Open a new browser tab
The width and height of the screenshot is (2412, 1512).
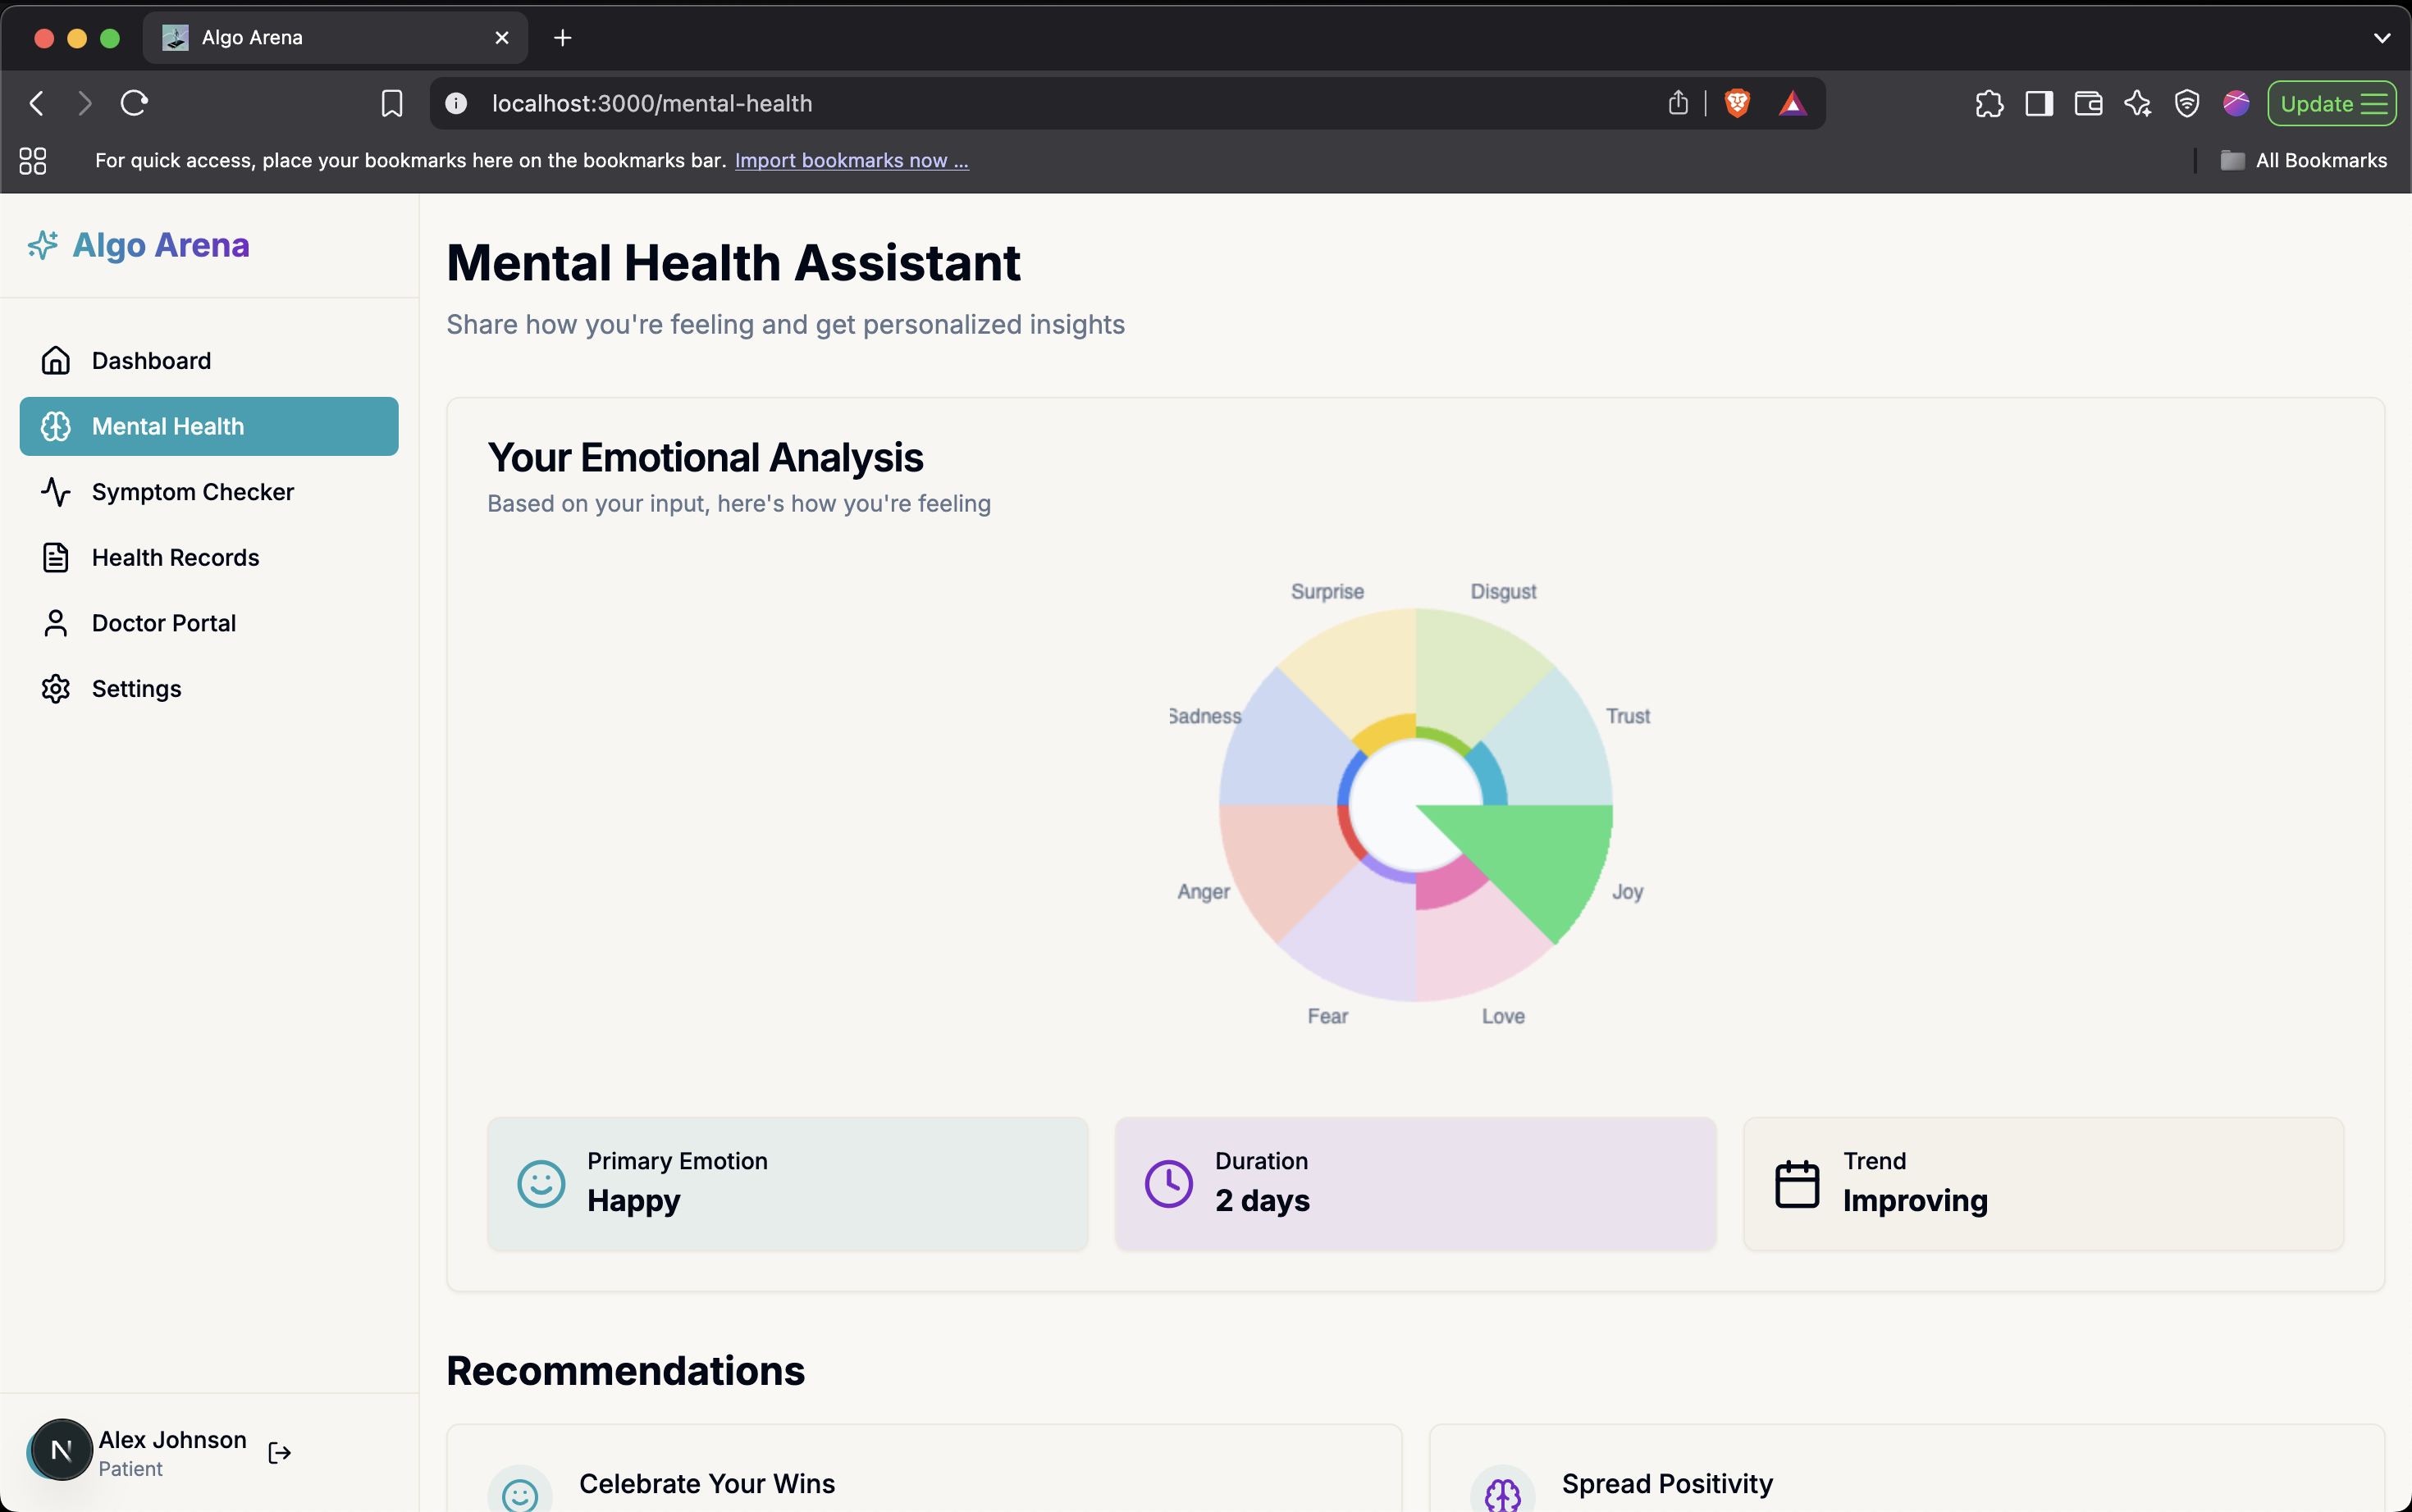pos(564,38)
